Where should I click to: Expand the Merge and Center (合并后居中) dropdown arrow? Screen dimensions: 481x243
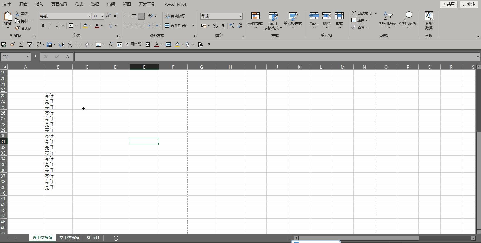(193, 26)
